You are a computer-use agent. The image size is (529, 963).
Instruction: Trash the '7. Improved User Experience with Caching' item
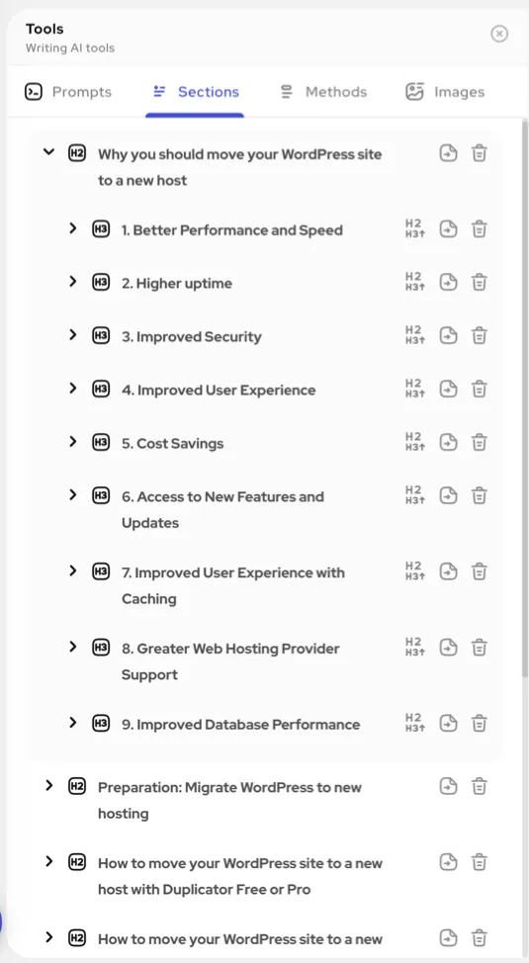click(x=480, y=571)
